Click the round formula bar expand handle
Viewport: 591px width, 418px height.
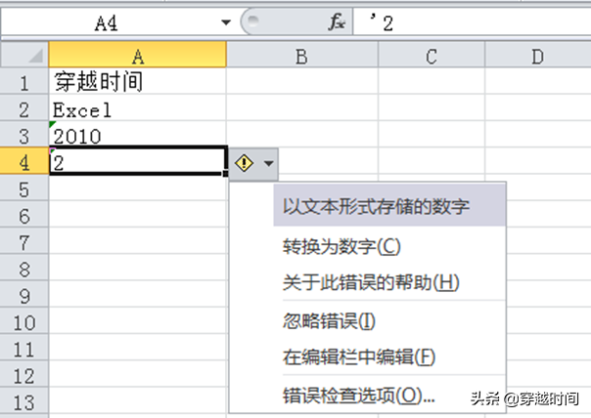click(x=252, y=20)
